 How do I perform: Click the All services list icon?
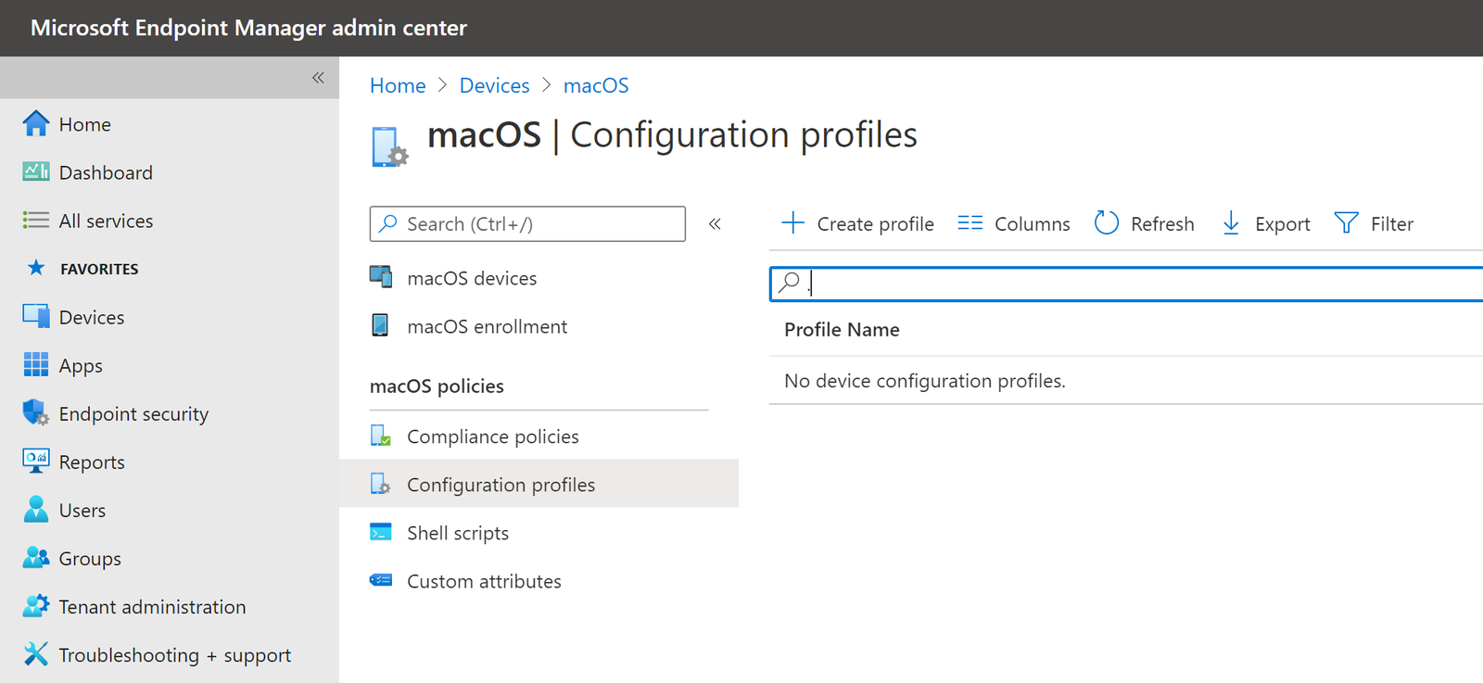36,220
